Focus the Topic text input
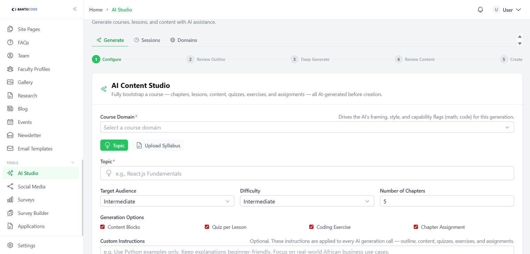The height and width of the screenshot is (254, 530). (x=307, y=173)
